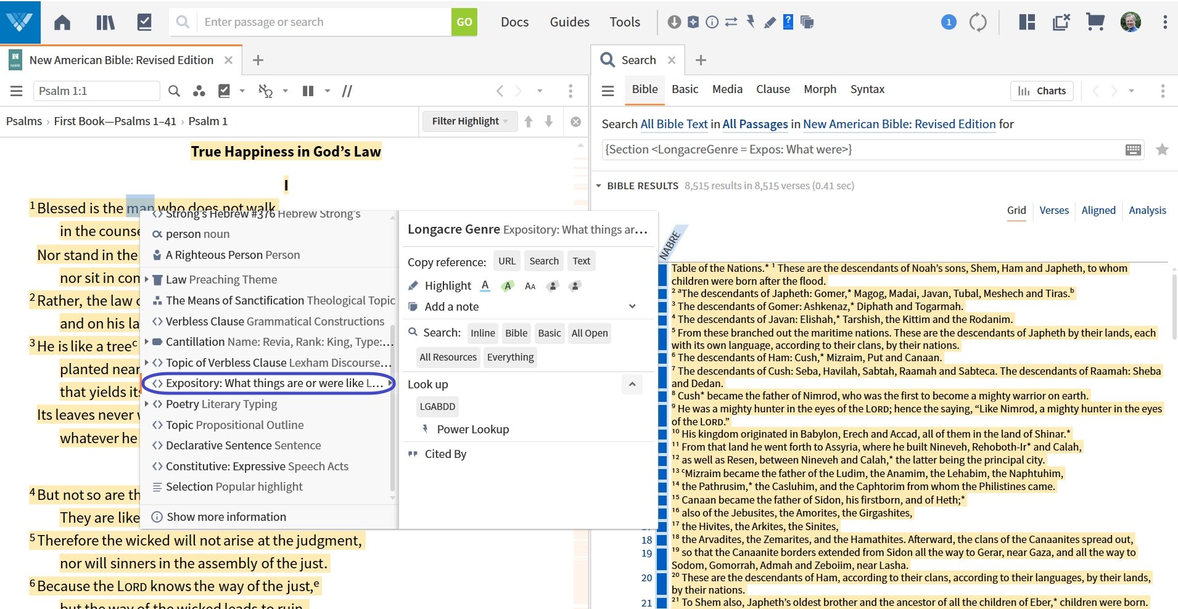Click the parallel resources slashes icon
The width and height of the screenshot is (1178, 609).
click(347, 91)
